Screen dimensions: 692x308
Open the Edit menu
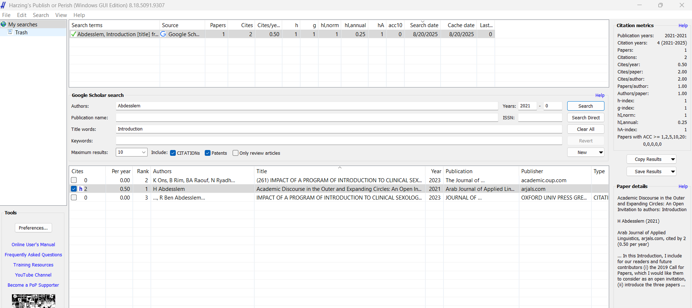(x=22, y=15)
